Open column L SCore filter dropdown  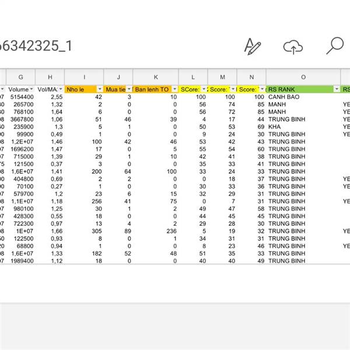[x=204, y=89]
